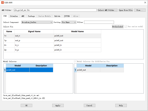The height and width of the screenshot is (111, 148).
Task: Click Description header in left Model Selector
Action: [41, 65]
